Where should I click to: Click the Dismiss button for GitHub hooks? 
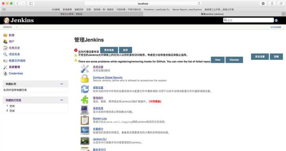(234, 60)
